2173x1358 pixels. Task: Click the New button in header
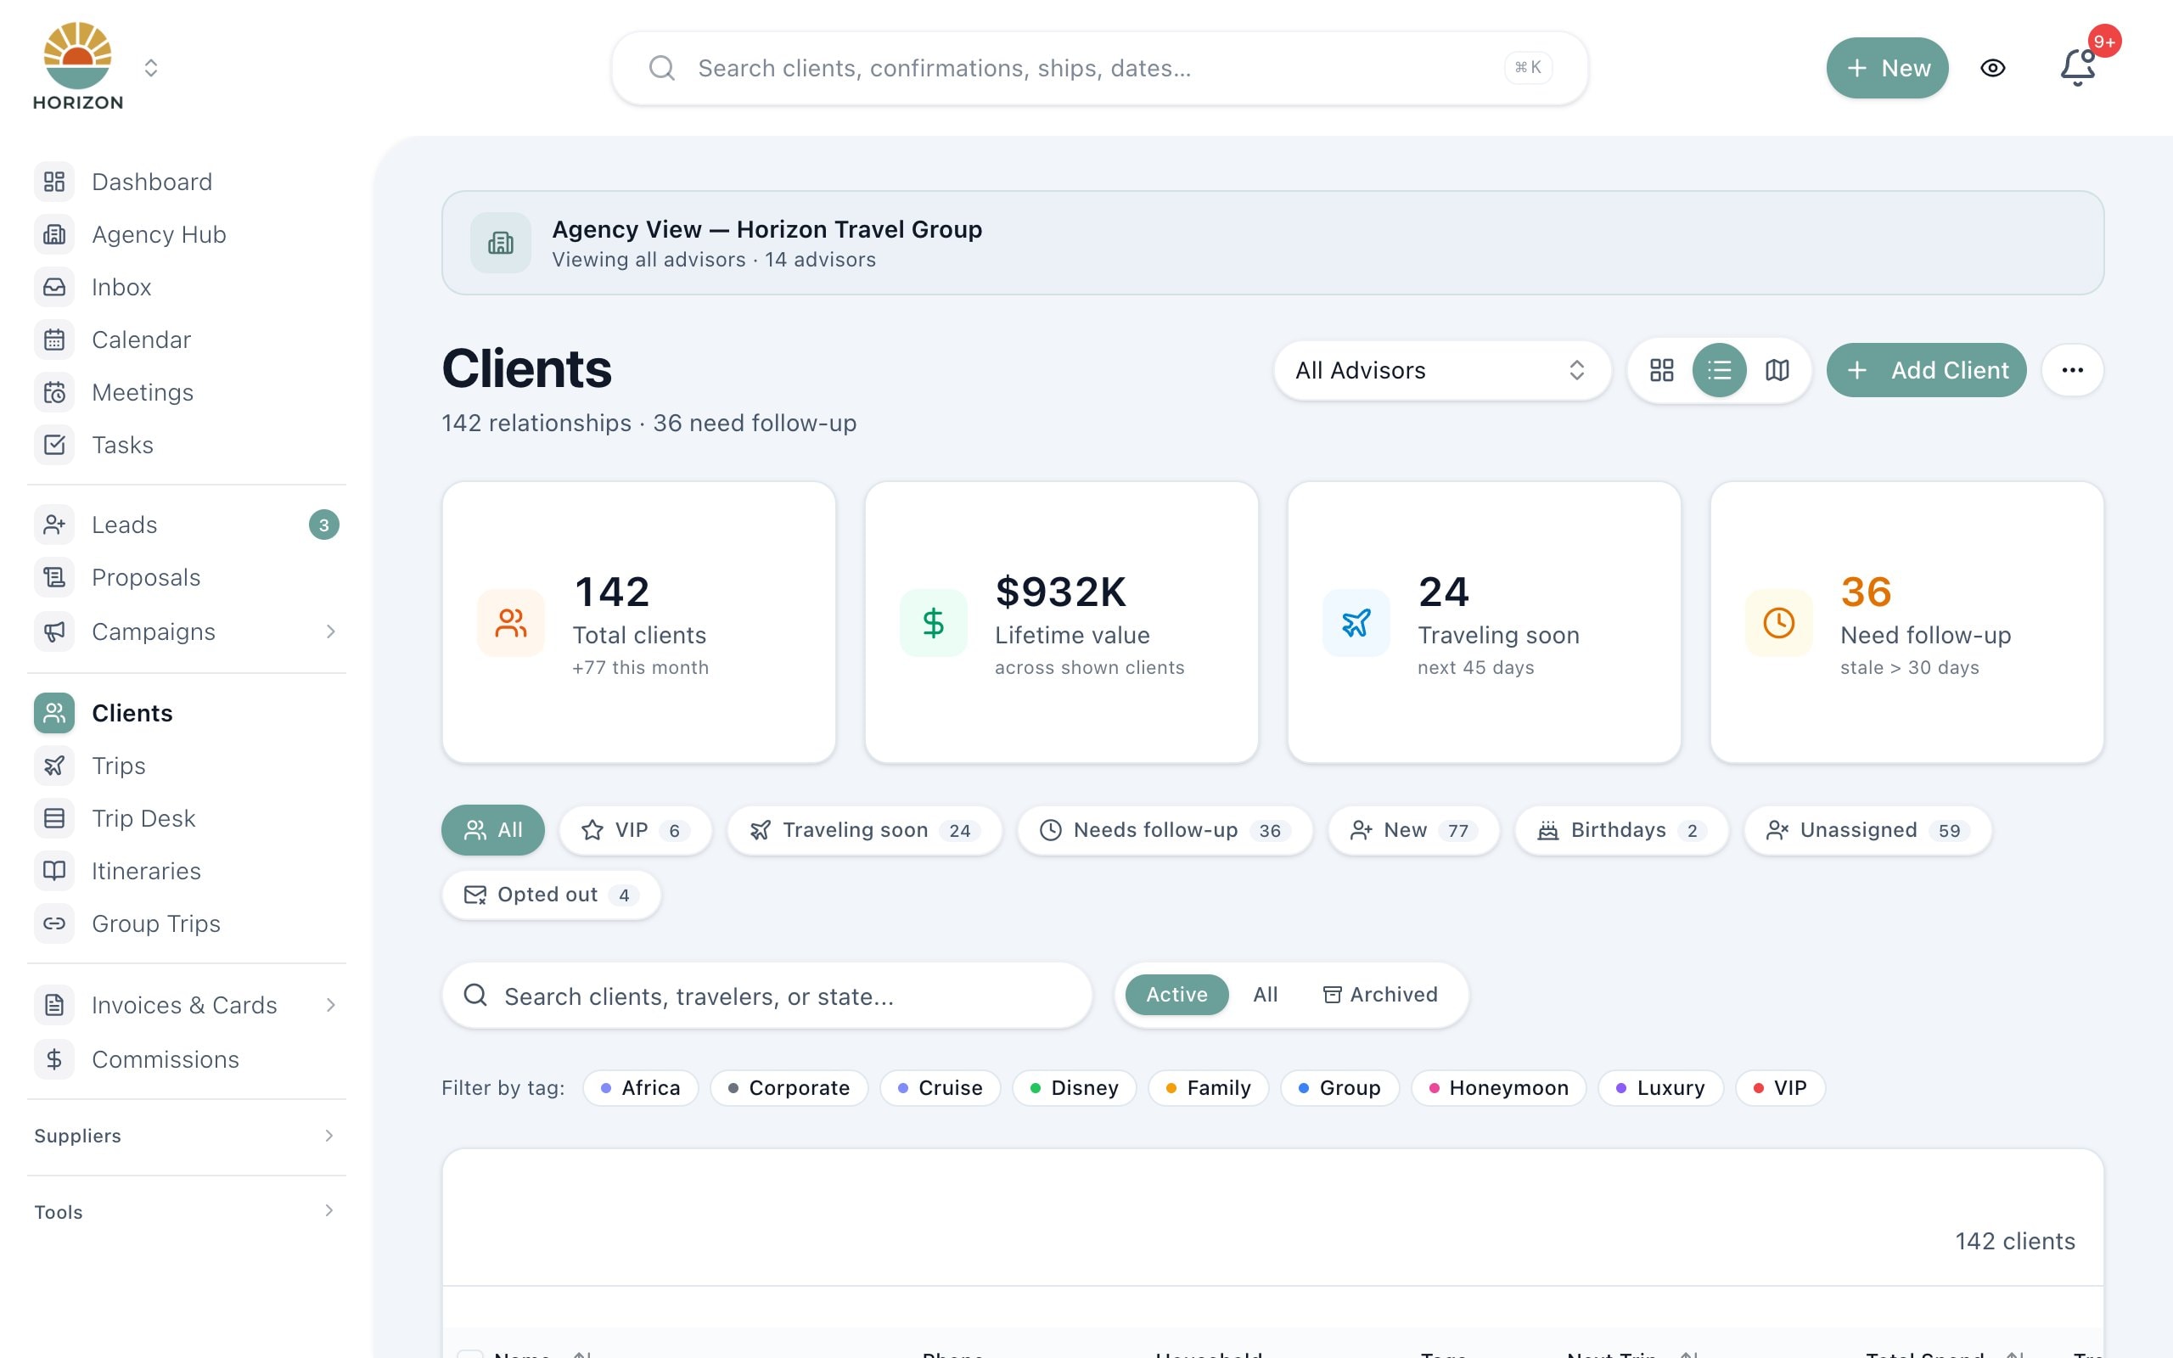tap(1887, 68)
